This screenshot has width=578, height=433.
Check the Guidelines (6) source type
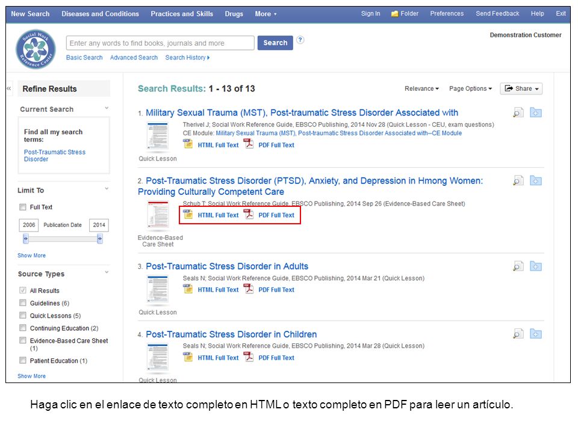point(23,302)
